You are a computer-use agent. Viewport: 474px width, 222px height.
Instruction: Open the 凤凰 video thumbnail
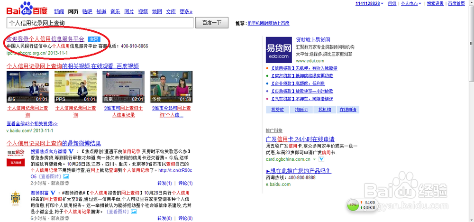point(123,87)
